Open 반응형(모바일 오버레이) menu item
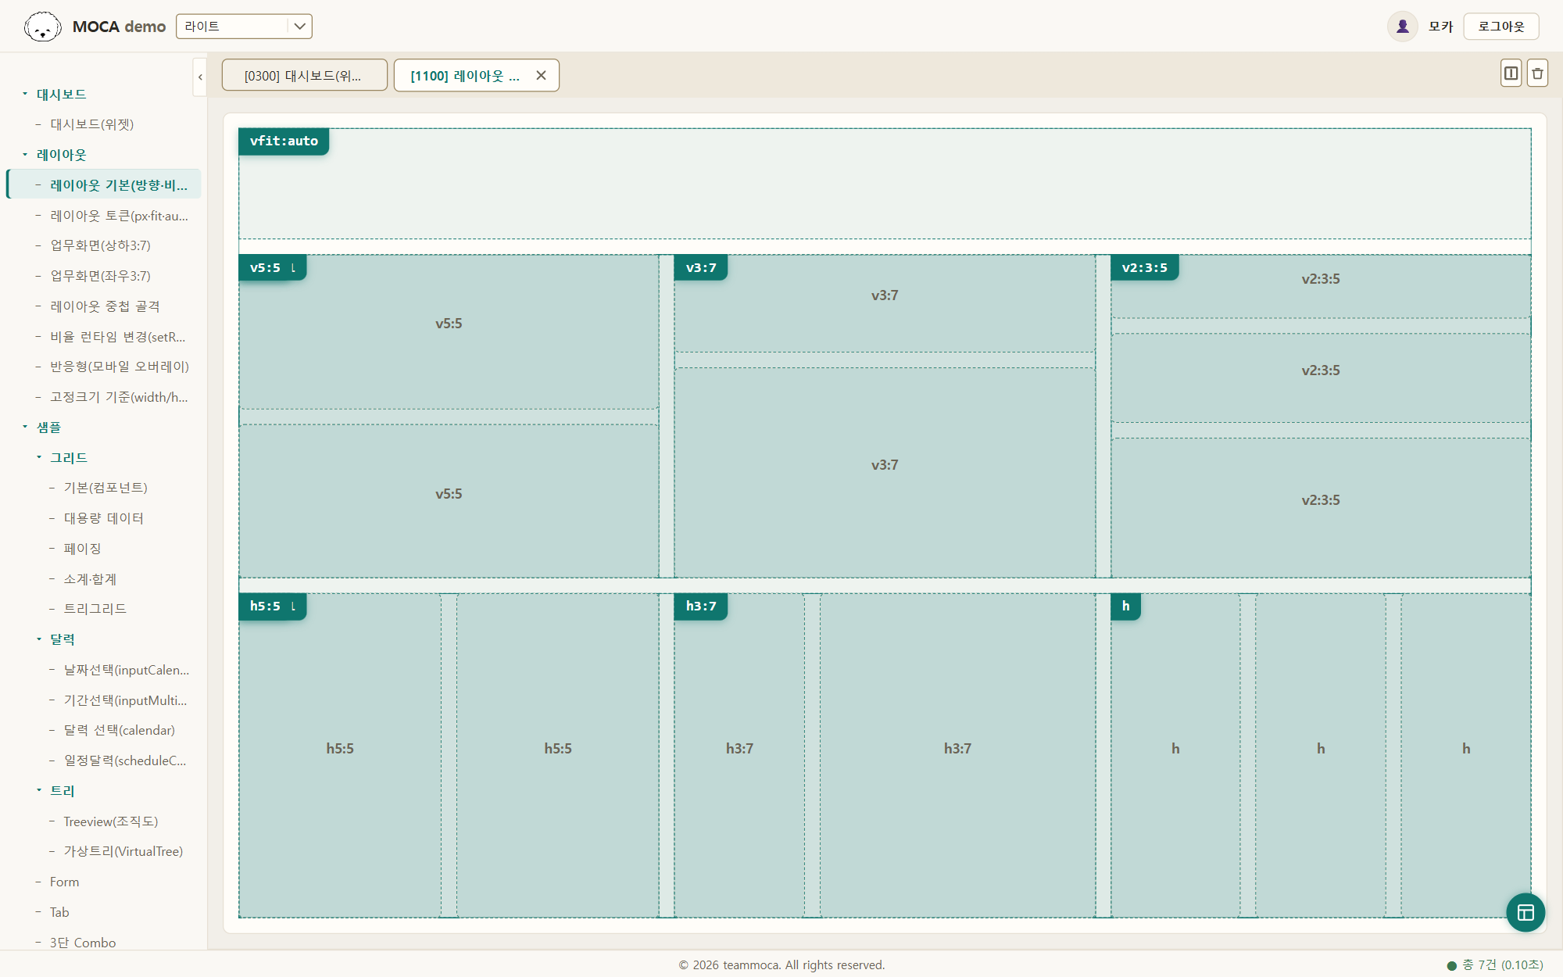 120,367
